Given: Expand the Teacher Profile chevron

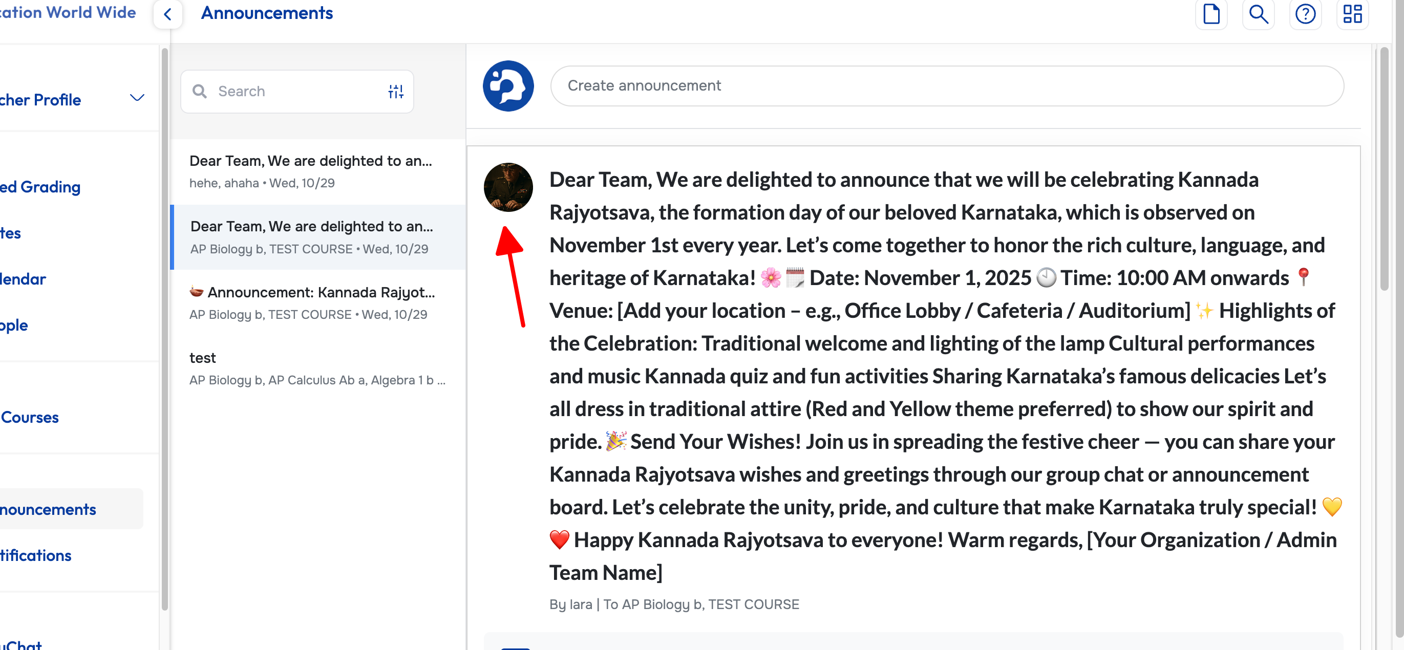Looking at the screenshot, I should 137,98.
